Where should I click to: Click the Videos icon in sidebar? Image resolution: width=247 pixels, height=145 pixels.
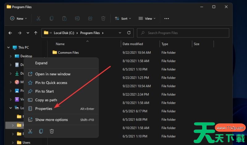tap(17, 99)
